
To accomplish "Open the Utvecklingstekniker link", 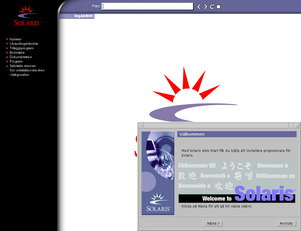I will [24, 44].
